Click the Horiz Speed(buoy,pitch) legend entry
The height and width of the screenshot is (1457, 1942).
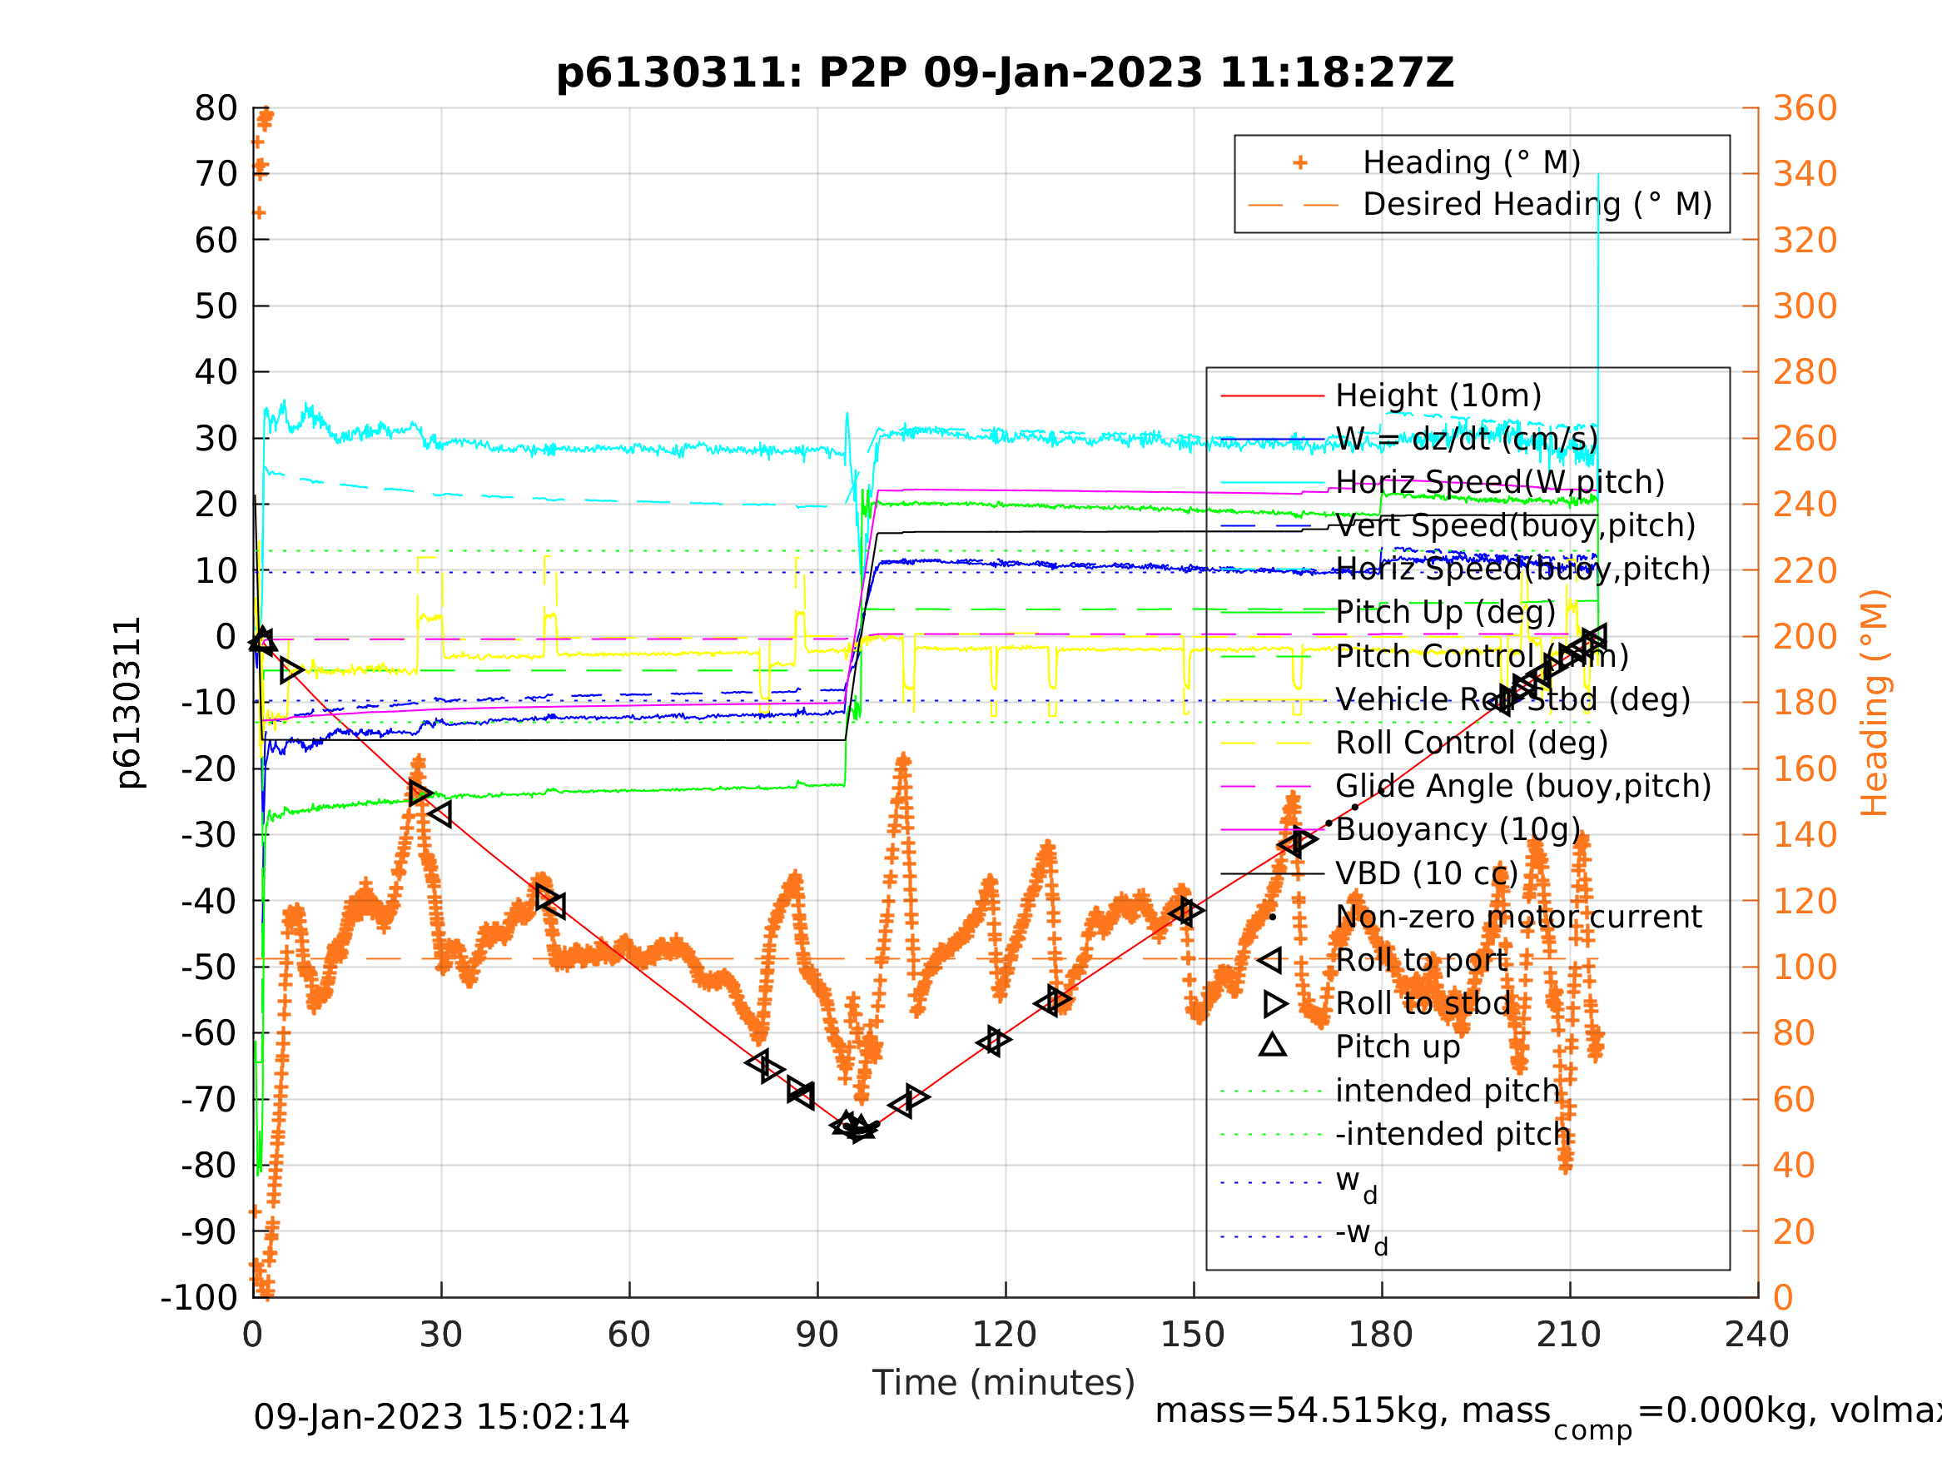point(1522,569)
